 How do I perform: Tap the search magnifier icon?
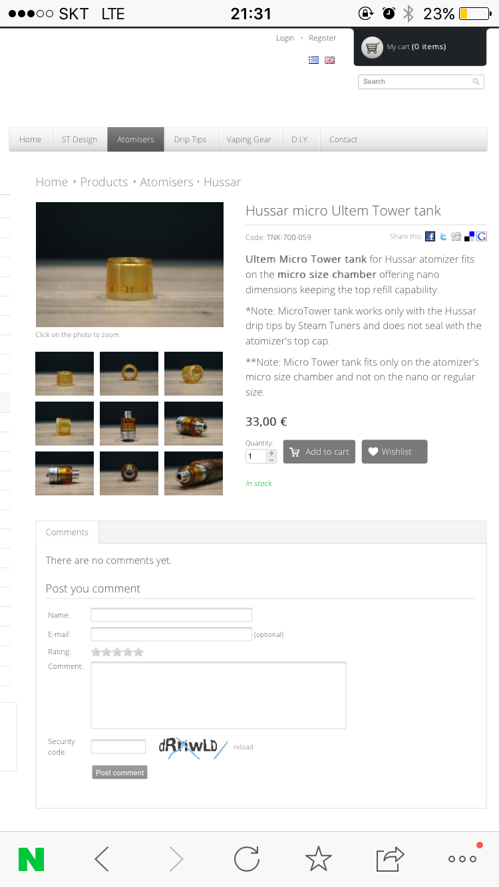pos(476,82)
